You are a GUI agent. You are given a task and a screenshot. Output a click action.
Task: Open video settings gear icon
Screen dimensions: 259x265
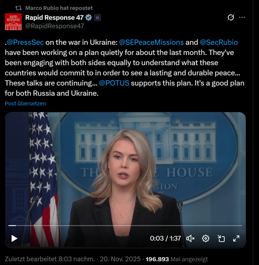pyautogui.click(x=206, y=238)
